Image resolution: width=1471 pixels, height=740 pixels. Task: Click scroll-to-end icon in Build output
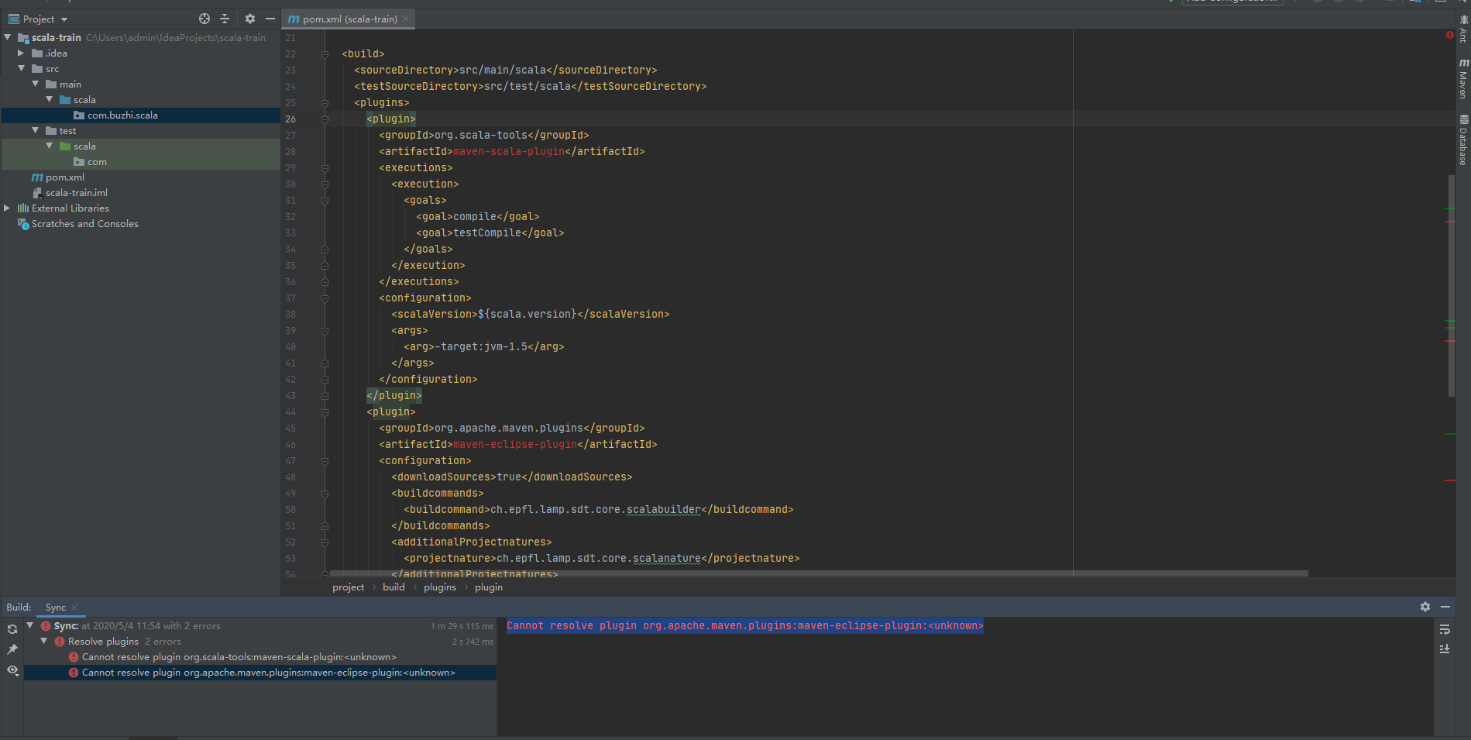coord(1445,649)
